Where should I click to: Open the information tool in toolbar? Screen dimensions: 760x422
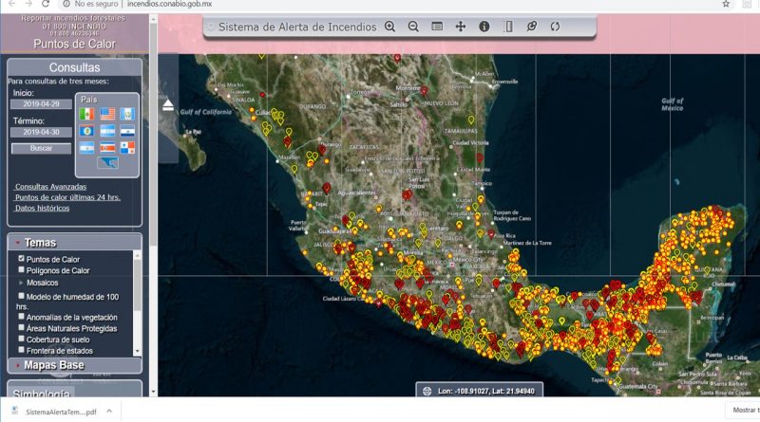coord(484,27)
